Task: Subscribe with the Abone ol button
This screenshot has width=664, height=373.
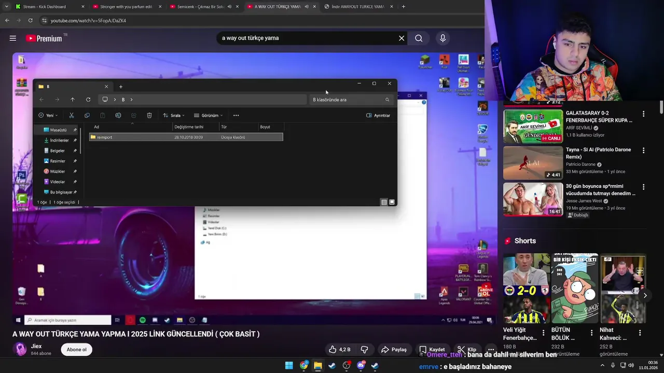Action: [76, 350]
